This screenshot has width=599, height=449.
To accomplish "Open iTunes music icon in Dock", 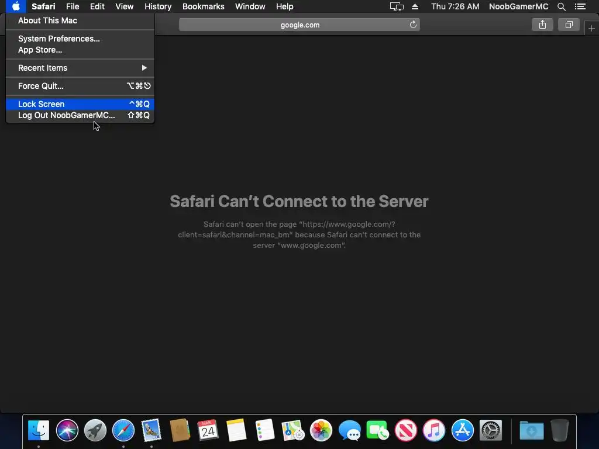I will click(434, 430).
